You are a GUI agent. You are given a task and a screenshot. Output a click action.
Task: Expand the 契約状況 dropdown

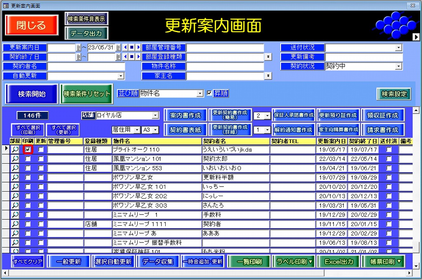pyautogui.click(x=399, y=66)
